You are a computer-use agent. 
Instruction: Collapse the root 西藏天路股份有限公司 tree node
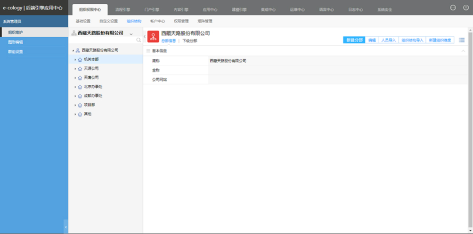point(73,50)
